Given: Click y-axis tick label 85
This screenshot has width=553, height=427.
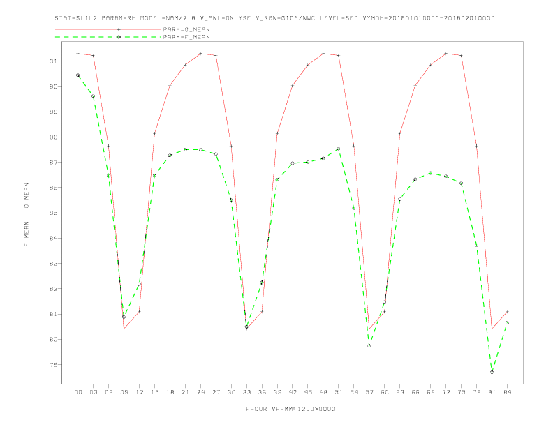Looking at the screenshot, I should pos(53,213).
